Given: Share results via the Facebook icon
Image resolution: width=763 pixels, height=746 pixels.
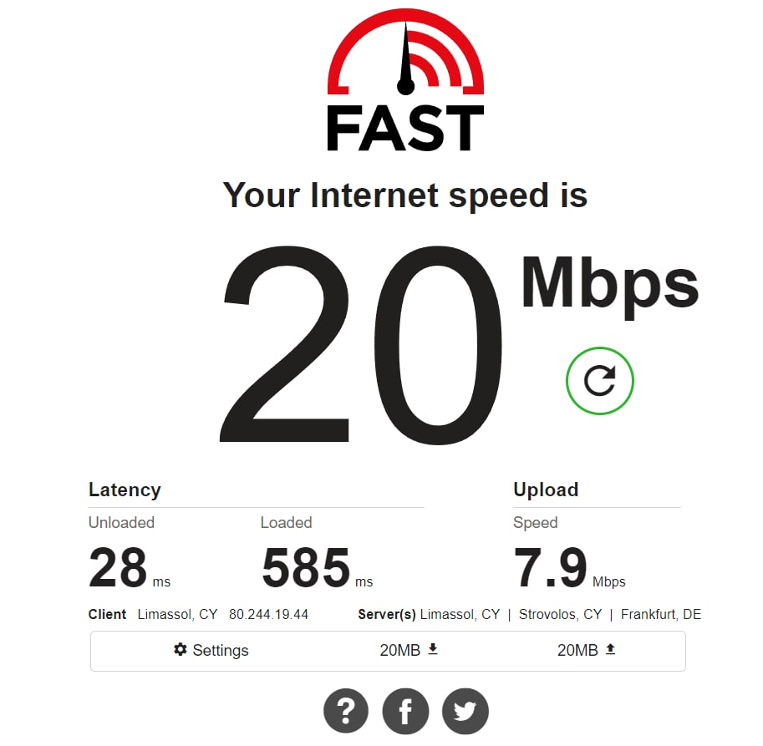Looking at the screenshot, I should click(405, 711).
